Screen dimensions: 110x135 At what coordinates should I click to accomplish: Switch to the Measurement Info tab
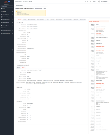click(40, 20)
